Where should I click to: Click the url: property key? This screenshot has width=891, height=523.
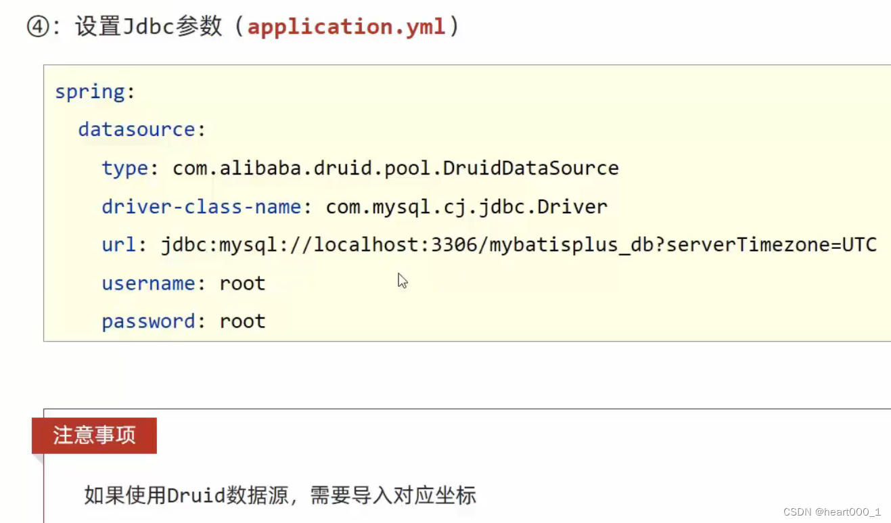[124, 244]
